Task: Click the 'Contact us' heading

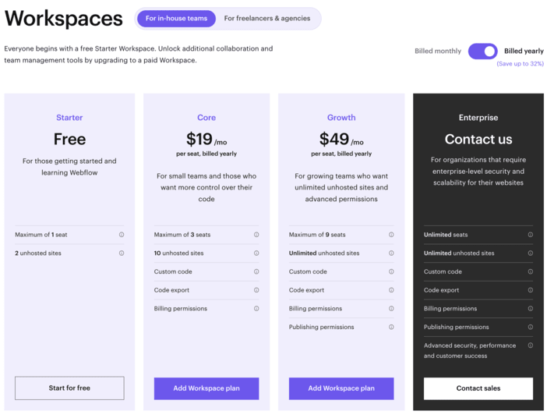Action: click(478, 140)
